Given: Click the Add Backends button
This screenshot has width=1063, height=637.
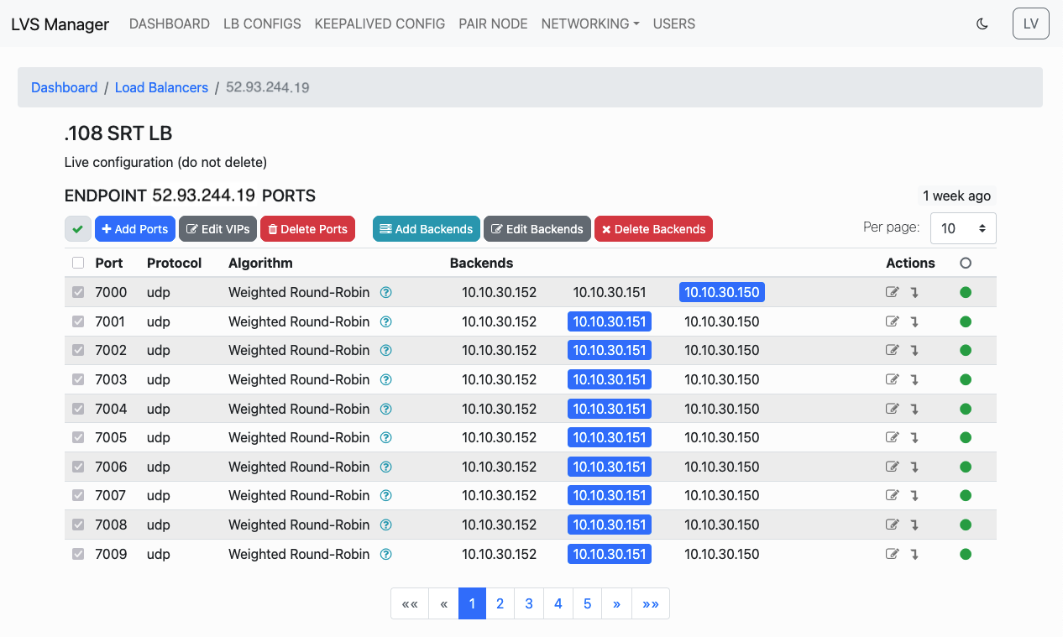Looking at the screenshot, I should tap(427, 228).
